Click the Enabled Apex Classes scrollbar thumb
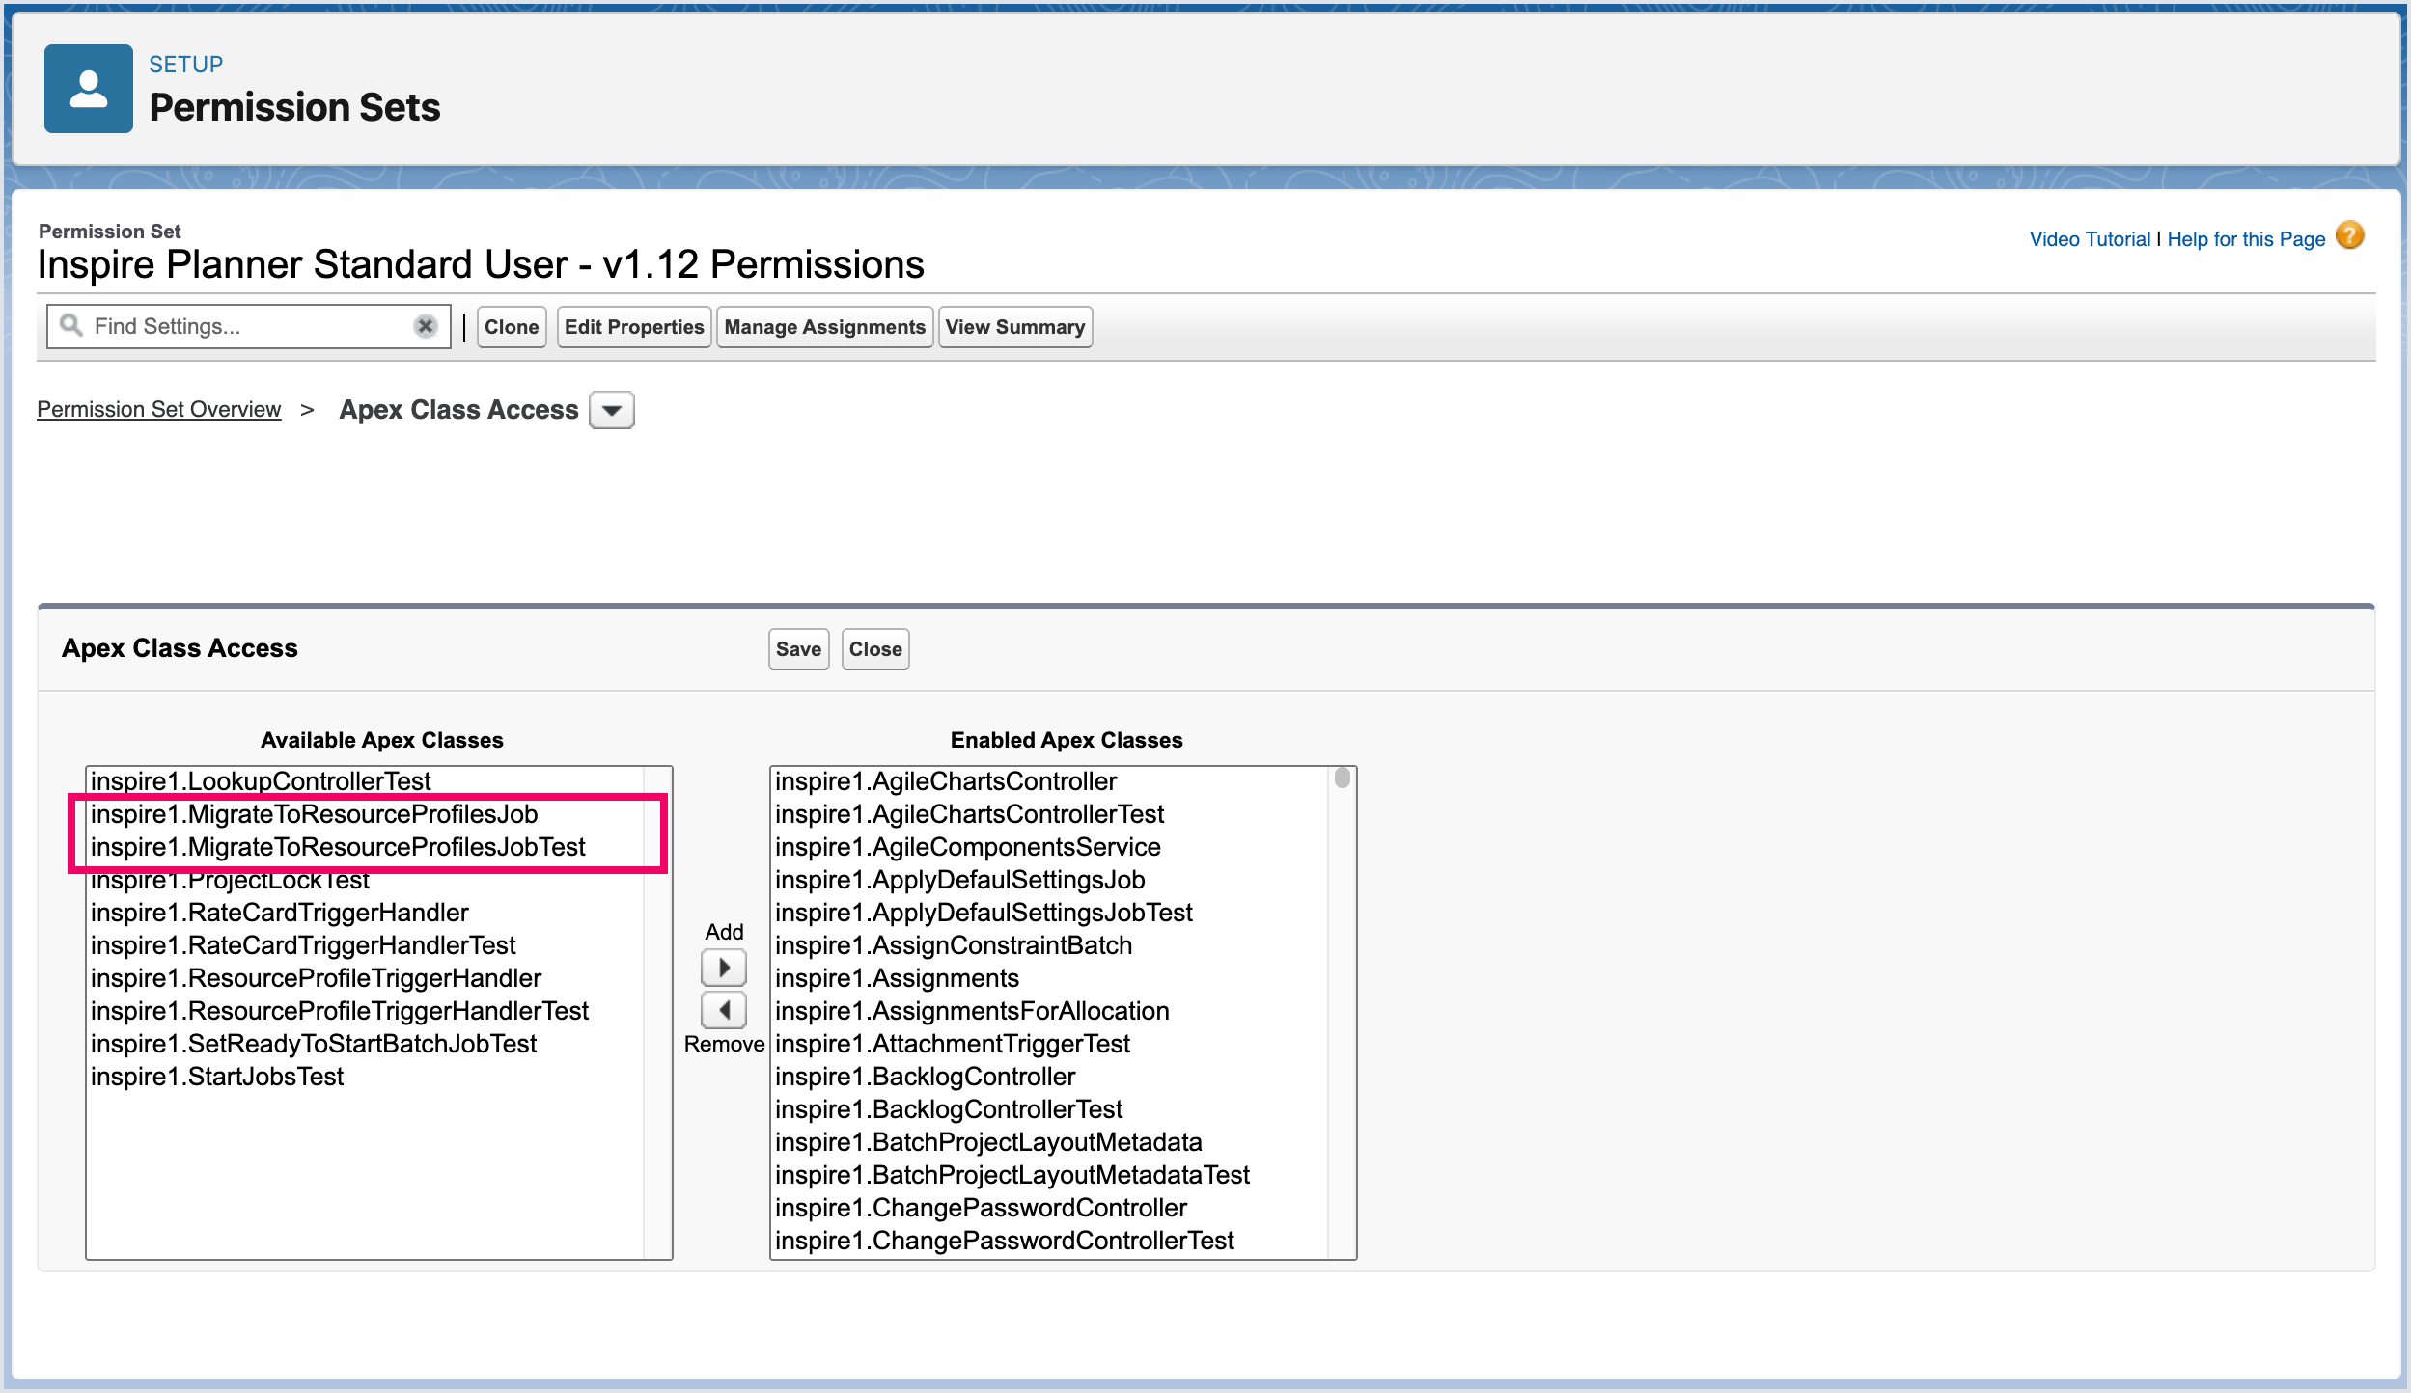 (1343, 778)
